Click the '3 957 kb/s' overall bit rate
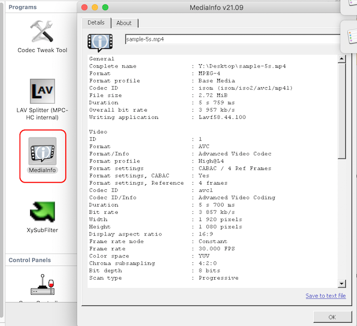Image resolution: width=357 pixels, height=326 pixels. [216, 110]
